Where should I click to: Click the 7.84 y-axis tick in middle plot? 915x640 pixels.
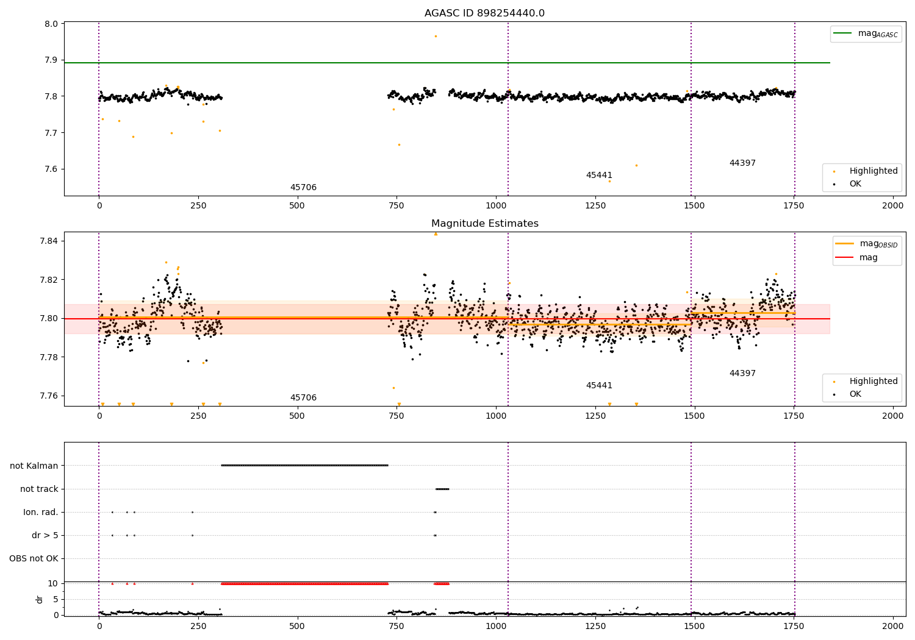[x=49, y=241]
